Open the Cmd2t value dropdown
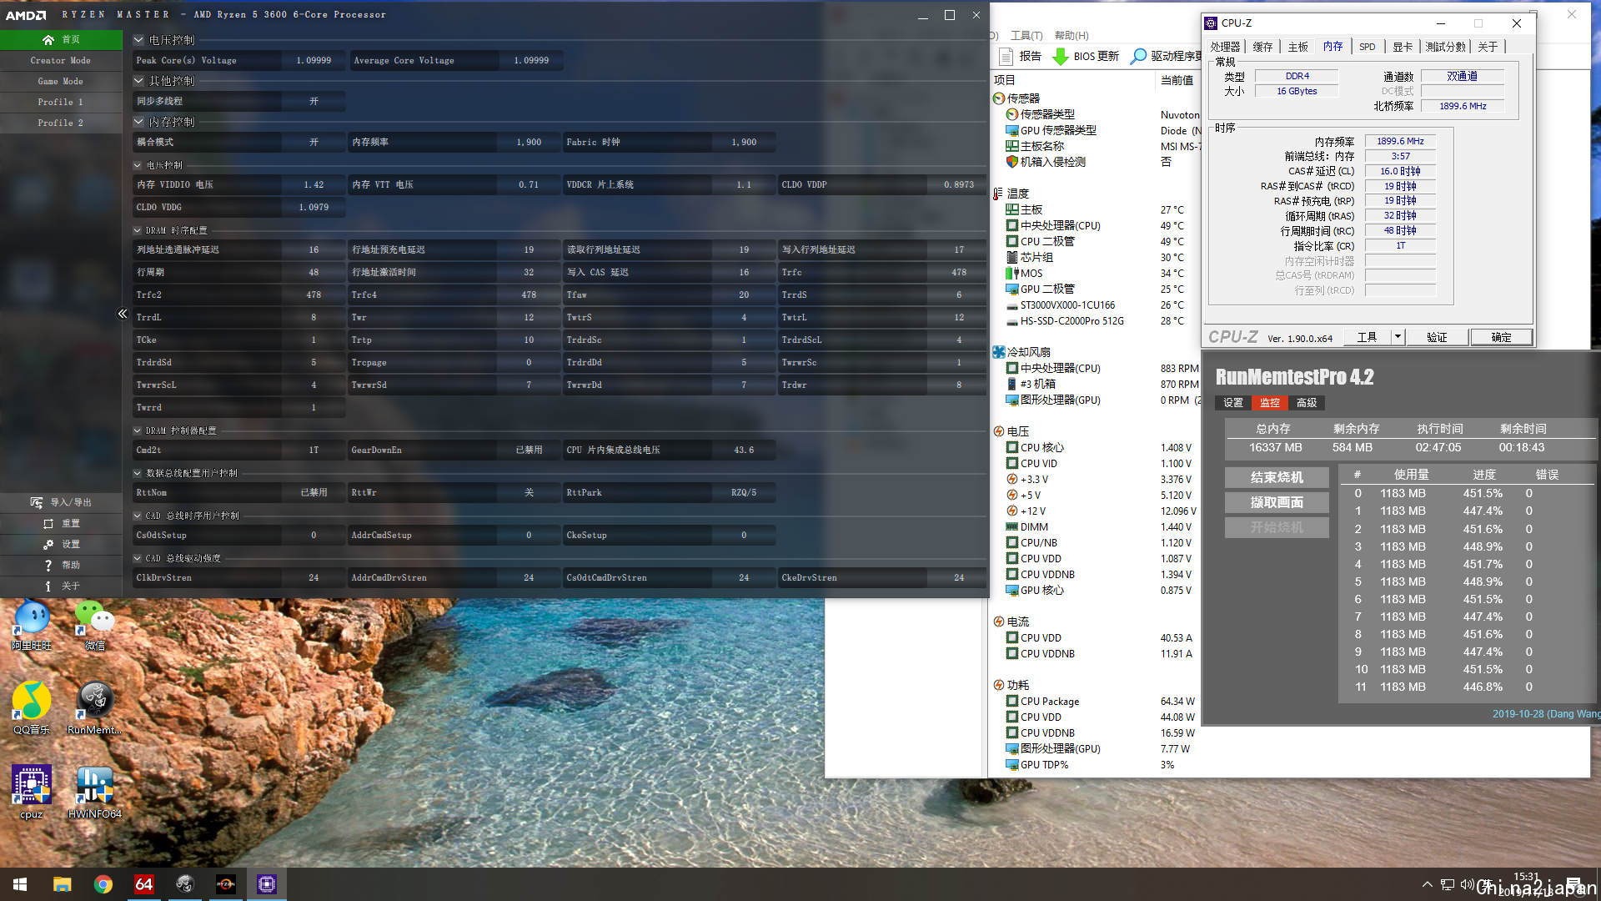The image size is (1601, 901). (x=314, y=450)
